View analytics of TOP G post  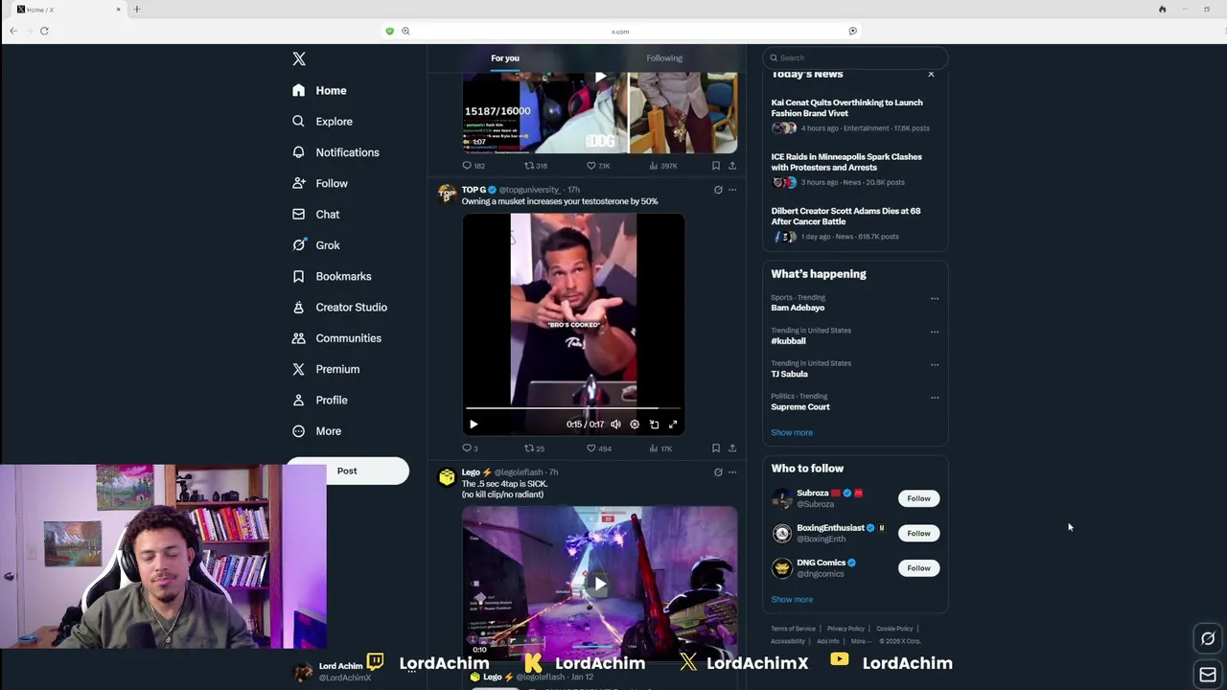[x=660, y=448]
